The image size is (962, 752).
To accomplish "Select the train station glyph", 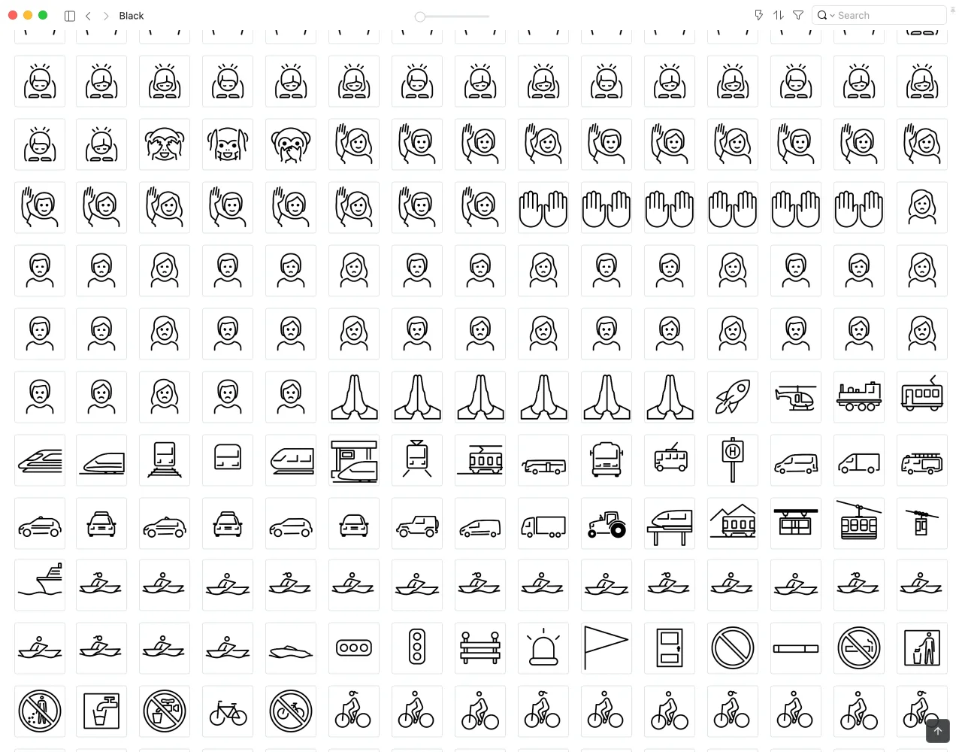I will pyautogui.click(x=354, y=460).
